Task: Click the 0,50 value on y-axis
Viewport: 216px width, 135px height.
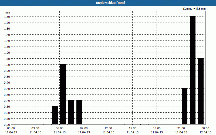Action: click(7, 94)
